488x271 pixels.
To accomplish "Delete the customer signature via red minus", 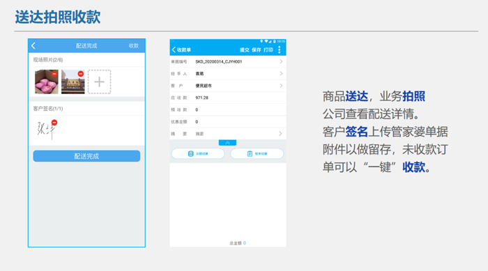I will 54,123.
